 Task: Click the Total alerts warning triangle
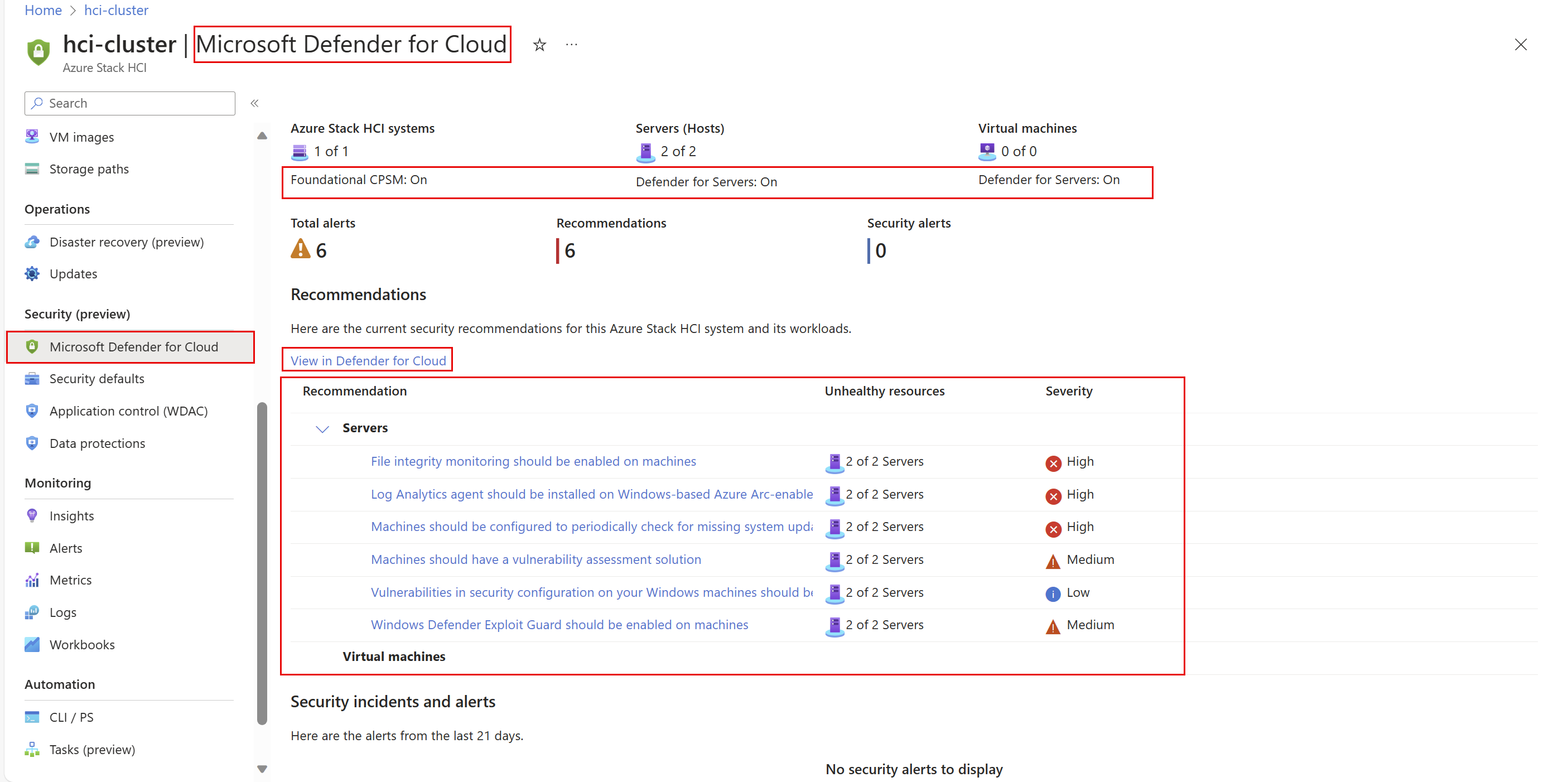[300, 249]
